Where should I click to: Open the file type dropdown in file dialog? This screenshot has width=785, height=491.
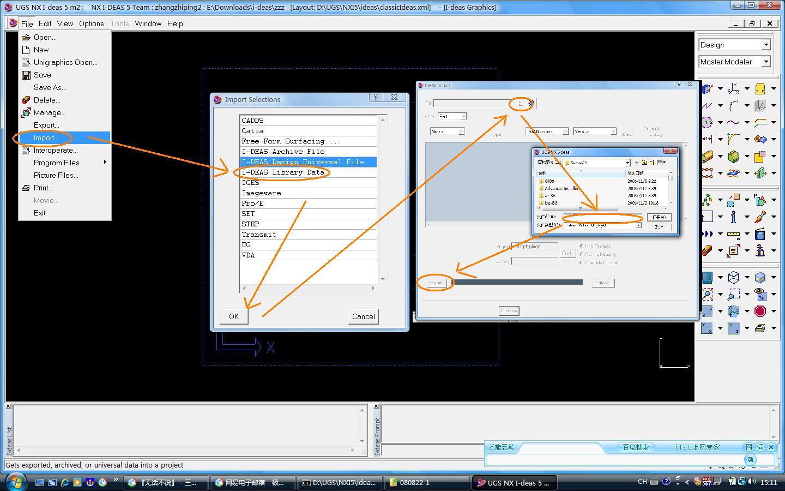coord(638,225)
